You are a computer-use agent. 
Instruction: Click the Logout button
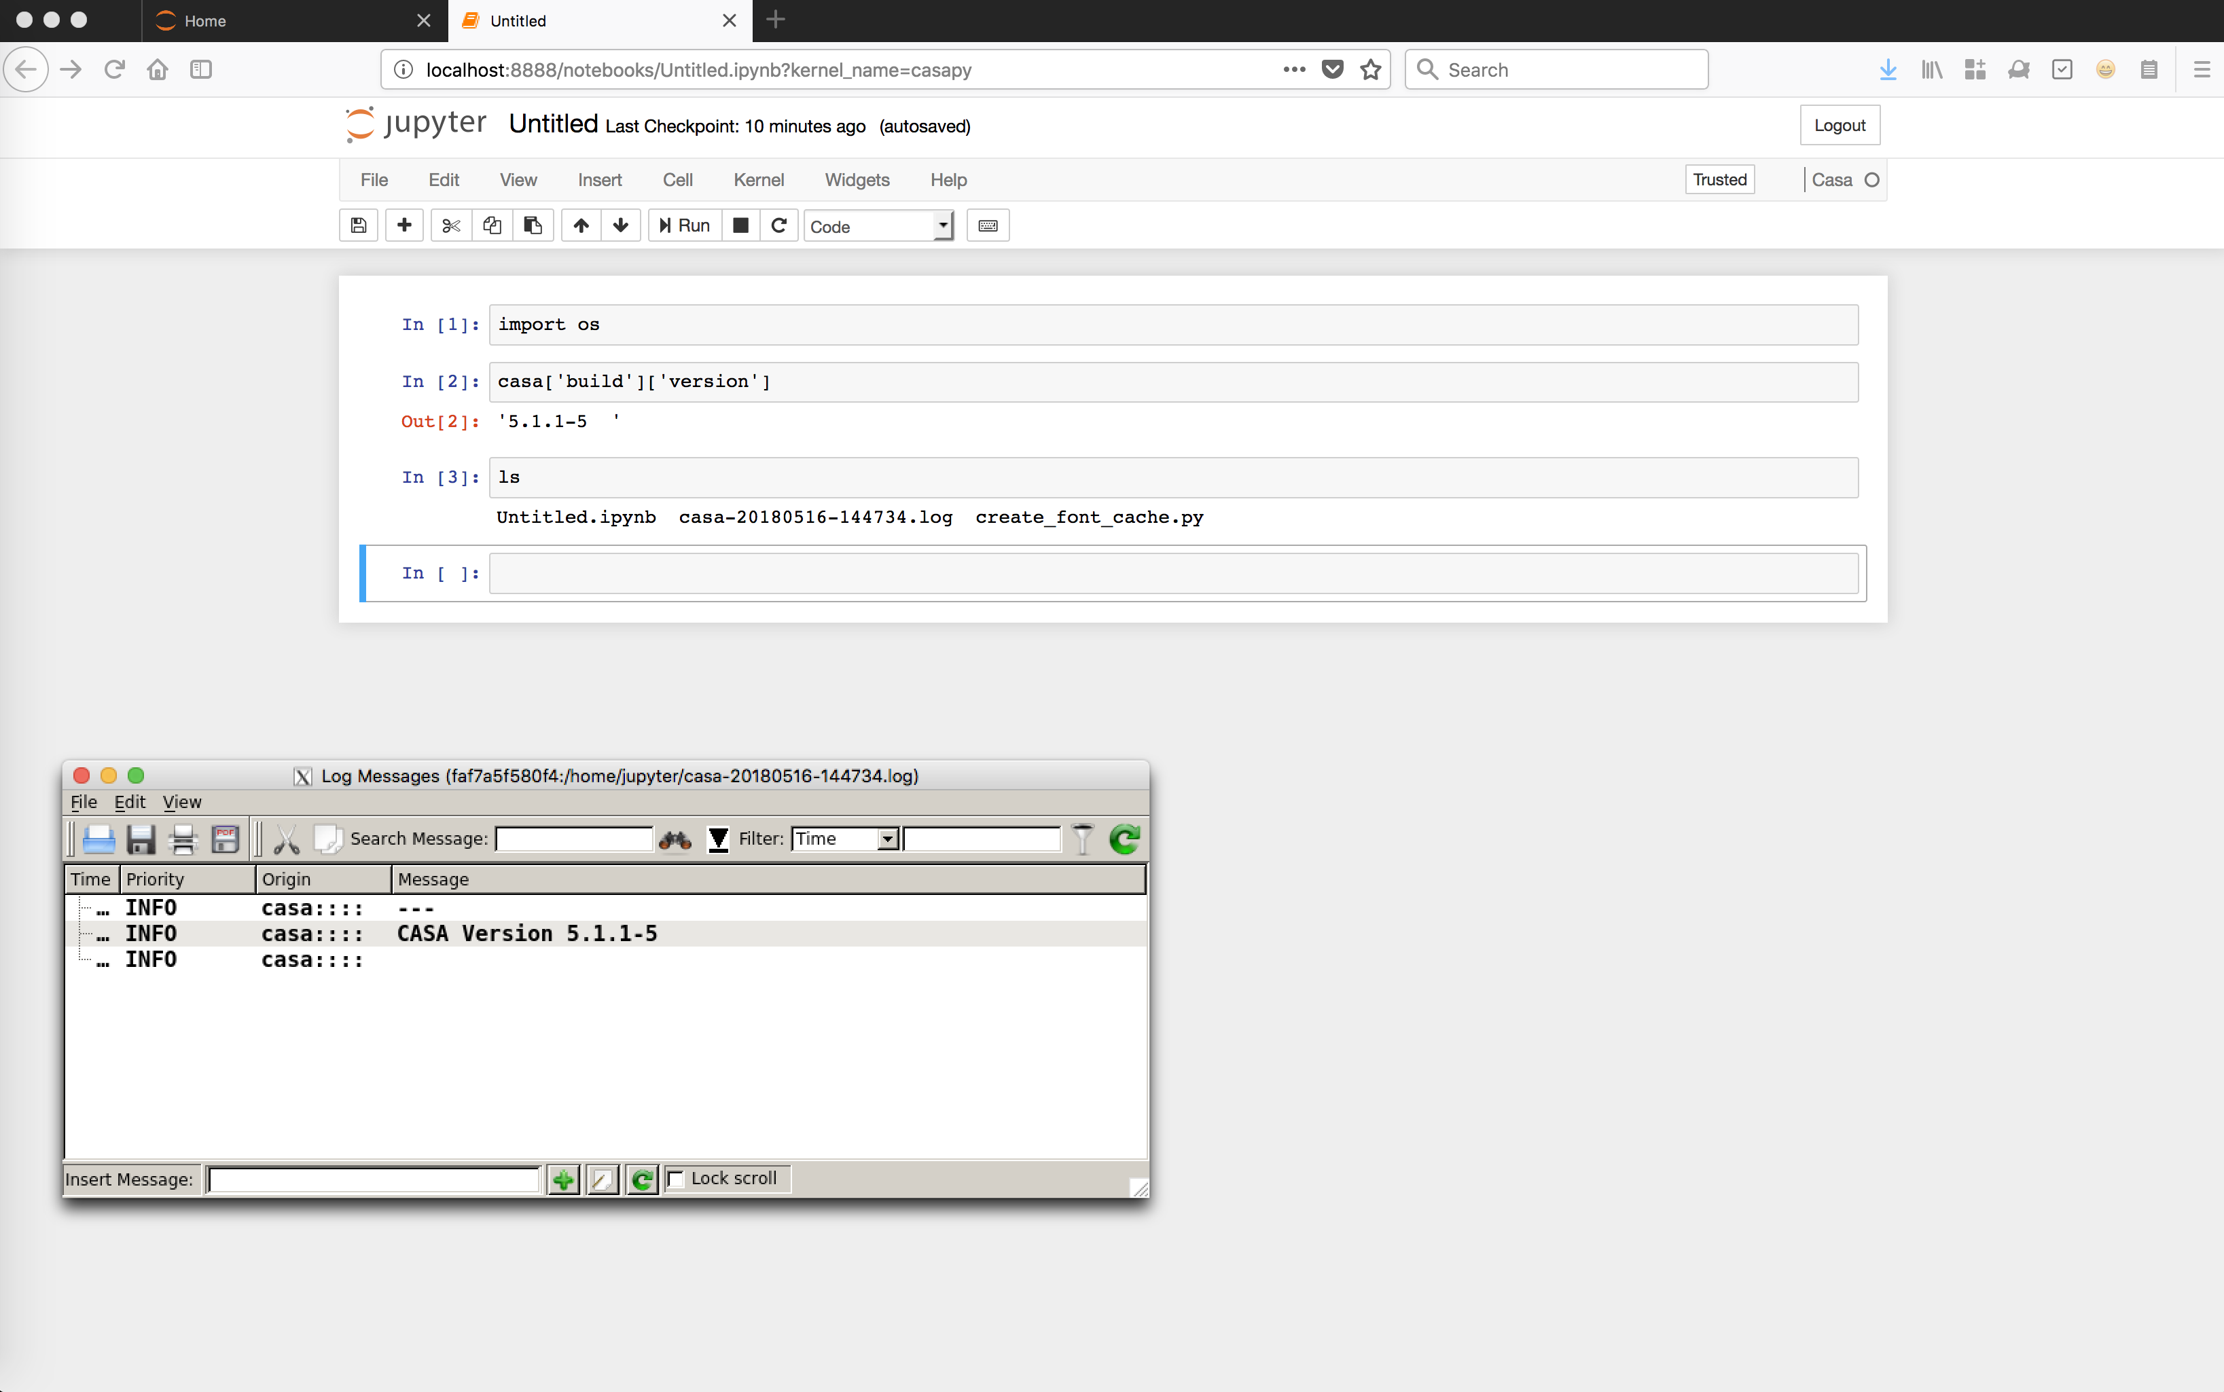coord(1839,124)
